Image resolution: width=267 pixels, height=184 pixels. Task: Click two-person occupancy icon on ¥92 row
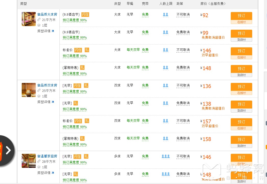coord(165,15)
